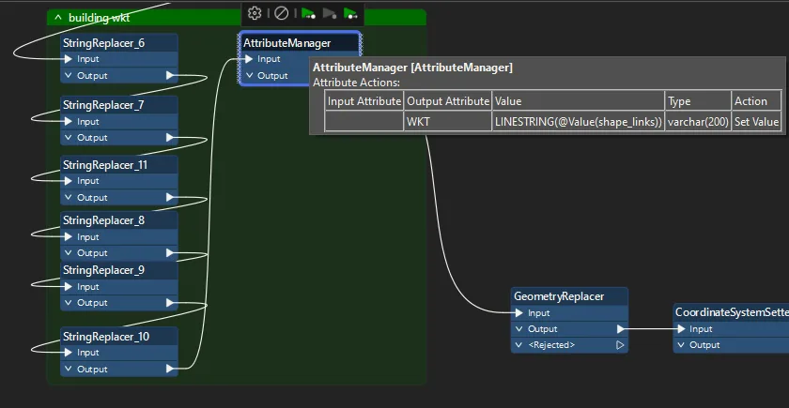Expand StringReplacer_8 Output attributes chevron
Image resolution: width=789 pixels, height=408 pixels.
pyautogui.click(x=68, y=252)
